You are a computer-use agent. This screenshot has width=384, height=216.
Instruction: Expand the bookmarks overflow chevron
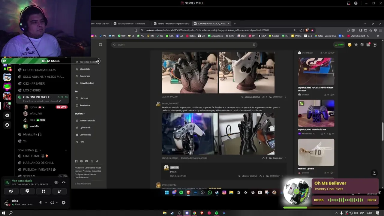click(x=378, y=36)
